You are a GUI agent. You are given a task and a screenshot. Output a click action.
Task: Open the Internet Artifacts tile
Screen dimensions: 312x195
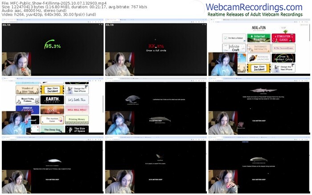(x=259, y=48)
